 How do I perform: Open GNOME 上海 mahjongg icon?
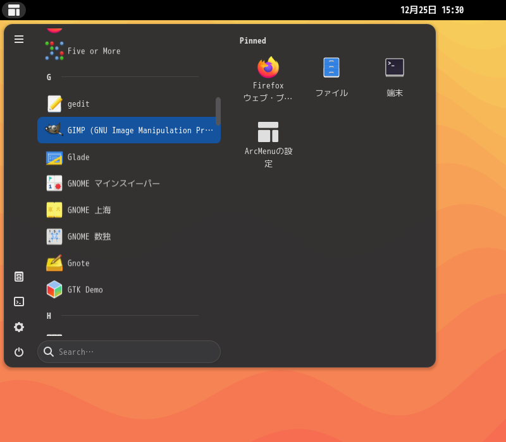pyautogui.click(x=54, y=210)
